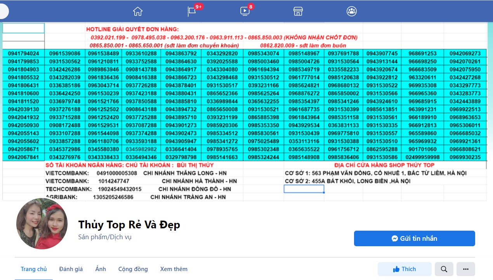The width and height of the screenshot is (493, 280).
Task: Click the page name Thủy Top Rẻ Và Đẹp
Action: (x=129, y=224)
